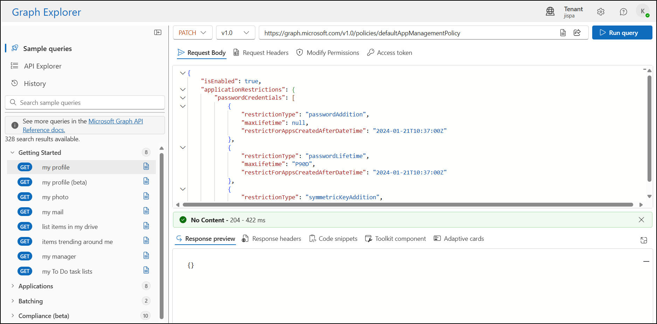Screen dimensions: 657x324
Task: Click the search sample queries field
Action: point(84,102)
